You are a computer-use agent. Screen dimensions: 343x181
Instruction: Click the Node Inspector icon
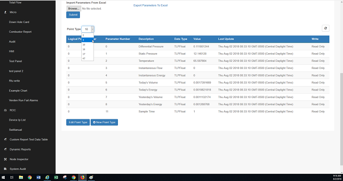(x=5, y=159)
